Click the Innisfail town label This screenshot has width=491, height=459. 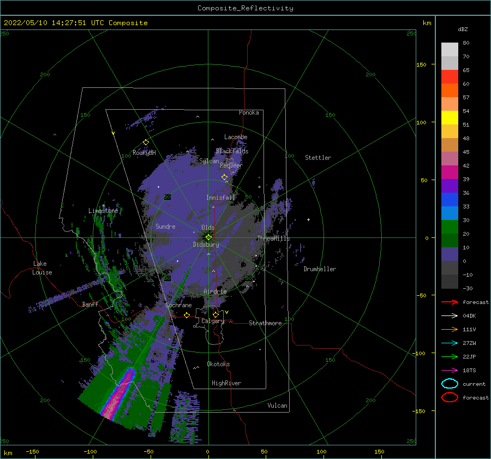pos(220,198)
